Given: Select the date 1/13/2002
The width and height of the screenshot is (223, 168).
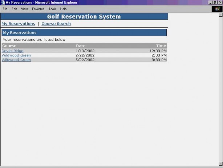Looking at the screenshot, I should [x=85, y=51].
